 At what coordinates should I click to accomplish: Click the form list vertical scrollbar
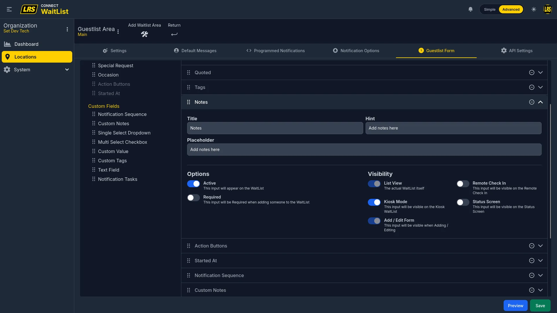pyautogui.click(x=550, y=171)
